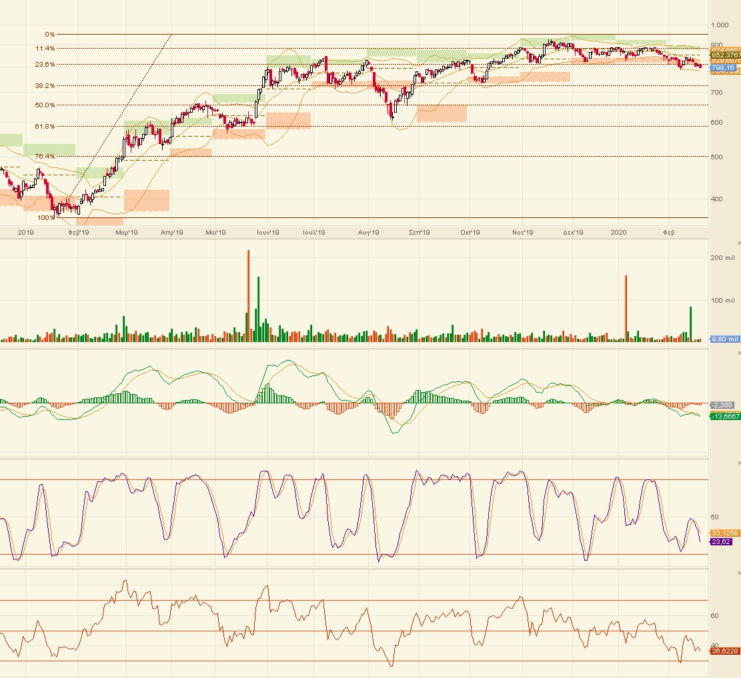741x678 pixels.
Task: Click the 9,80 mil volume value label
Action: [x=724, y=339]
